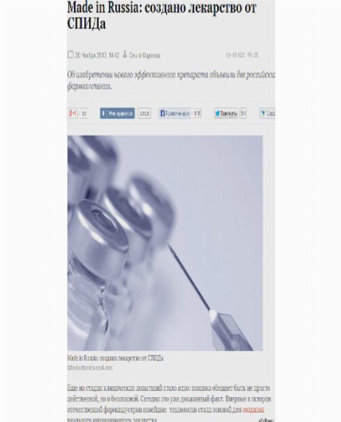Click the VK 'Мне нравится' like button
Viewport: 341px width, 422px height.
pyautogui.click(x=117, y=113)
